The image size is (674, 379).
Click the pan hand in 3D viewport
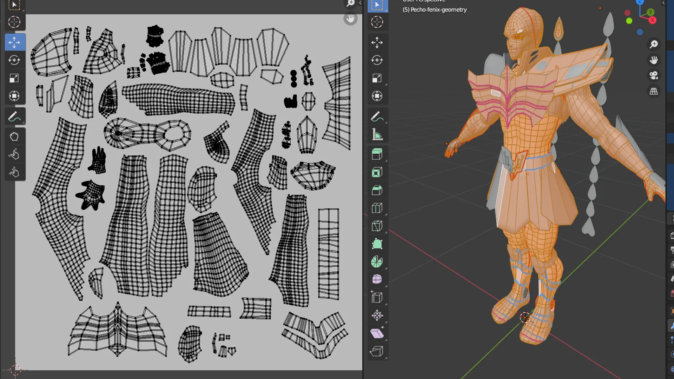point(654,60)
